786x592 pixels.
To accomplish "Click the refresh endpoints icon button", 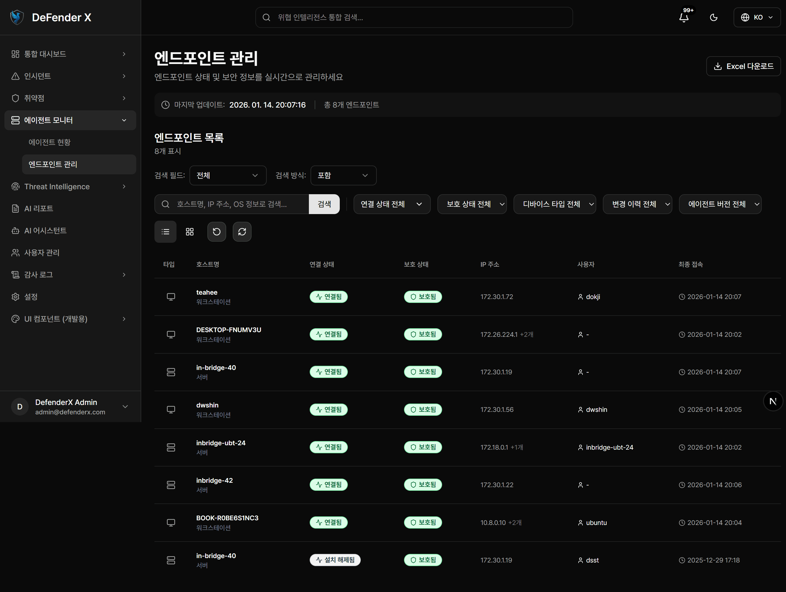I will [x=242, y=232].
